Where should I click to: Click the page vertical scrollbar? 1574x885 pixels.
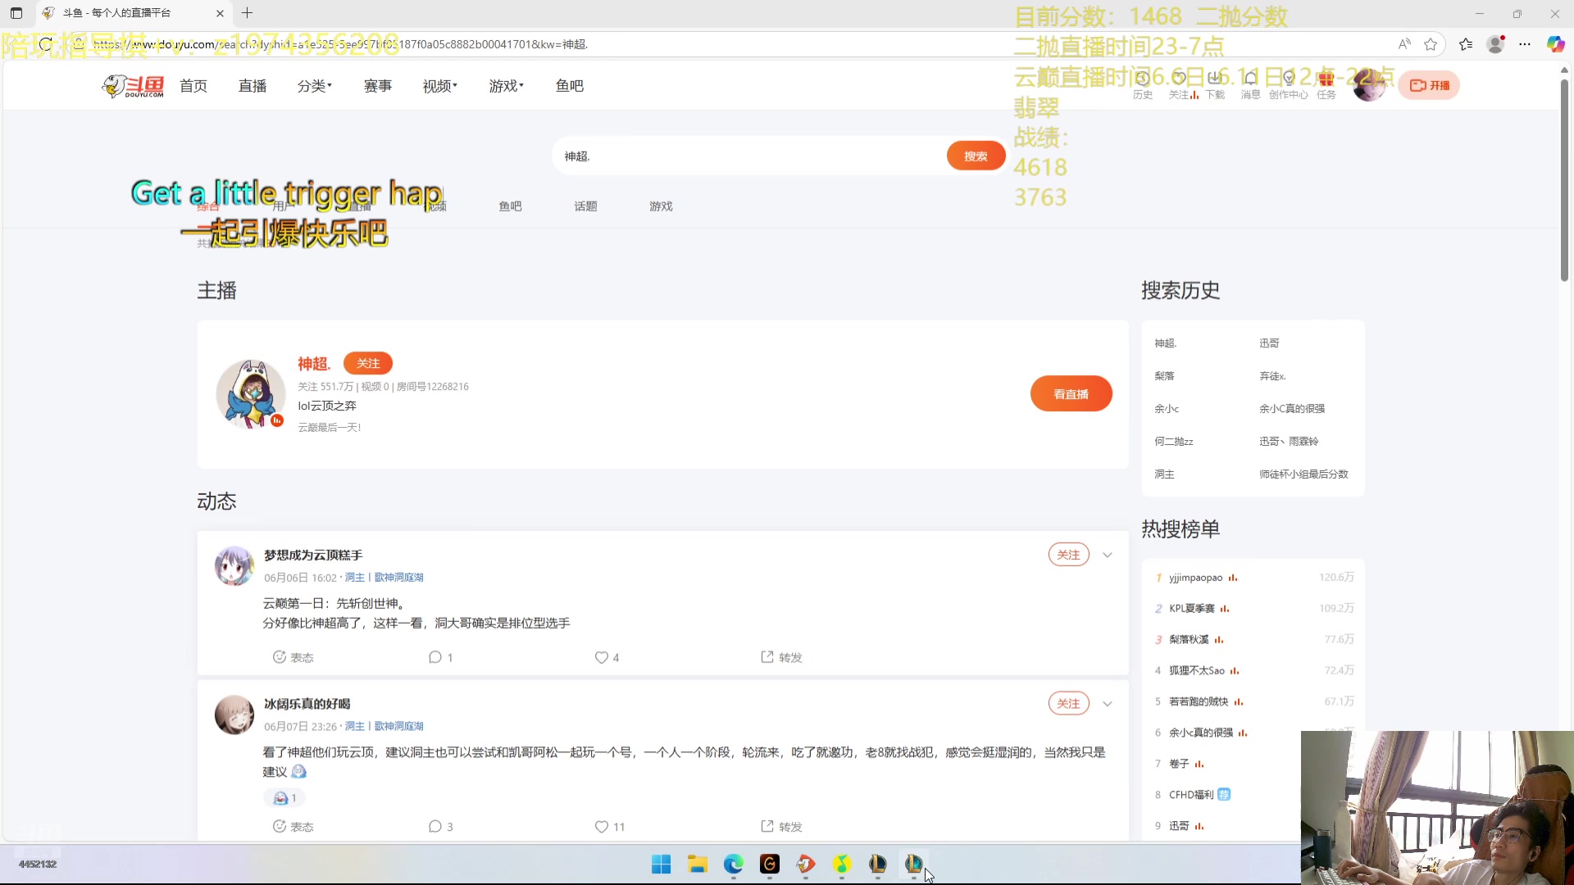(1564, 180)
